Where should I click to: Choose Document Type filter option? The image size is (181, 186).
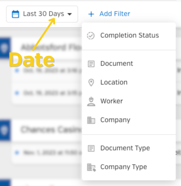coord(129,148)
